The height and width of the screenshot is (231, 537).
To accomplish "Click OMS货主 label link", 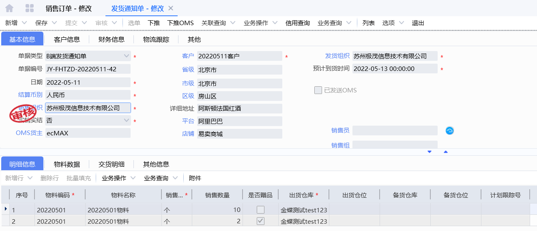I will tap(29, 133).
